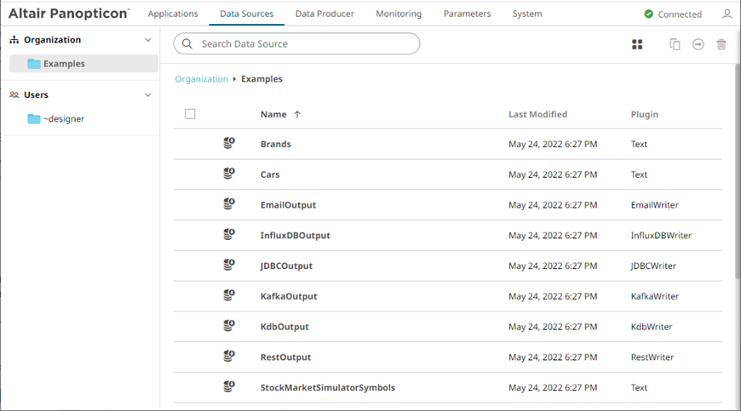Click the StockMarketSimulatorSymbols row icon
The height and width of the screenshot is (411, 741).
(229, 387)
